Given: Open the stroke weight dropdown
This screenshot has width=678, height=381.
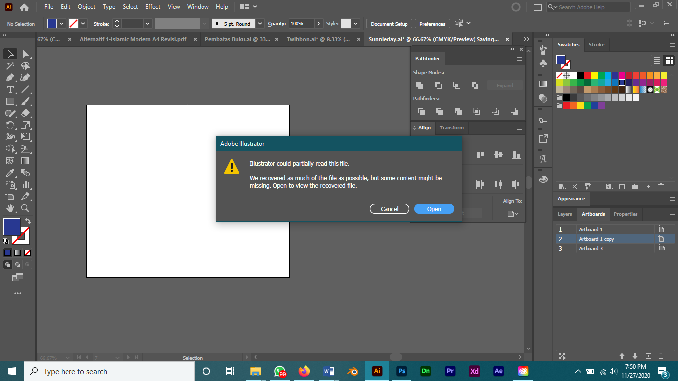Looking at the screenshot, I should [148, 23].
